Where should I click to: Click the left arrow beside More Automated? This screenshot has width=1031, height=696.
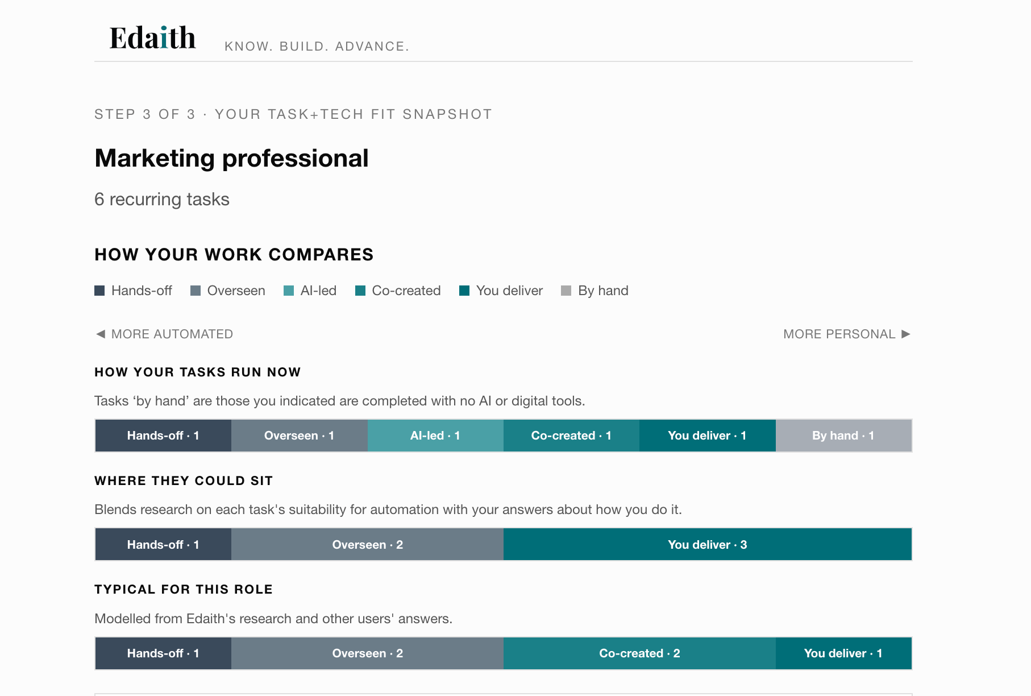pyautogui.click(x=101, y=334)
